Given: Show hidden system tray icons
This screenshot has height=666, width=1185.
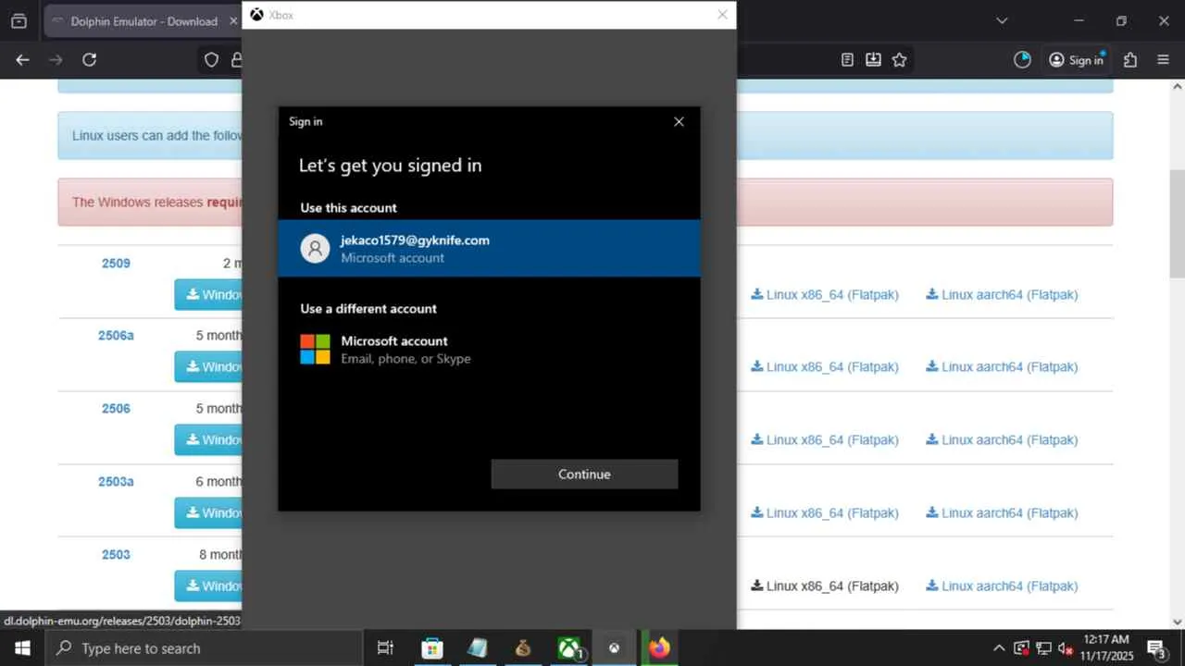Looking at the screenshot, I should [999, 647].
